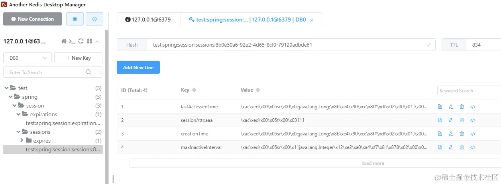Open the DB0 database dropdown
Viewport: 501px width, 184px height.
click(28, 58)
